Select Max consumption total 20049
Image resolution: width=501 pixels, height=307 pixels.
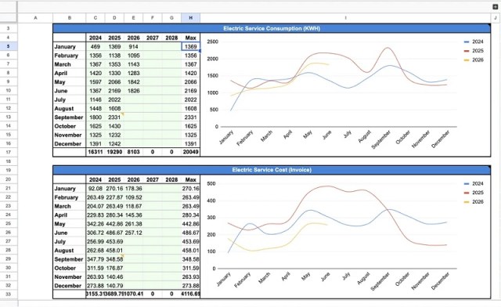point(191,152)
